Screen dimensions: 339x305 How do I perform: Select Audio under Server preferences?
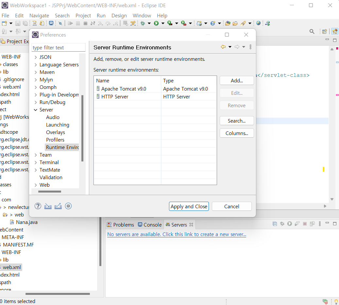pos(53,117)
